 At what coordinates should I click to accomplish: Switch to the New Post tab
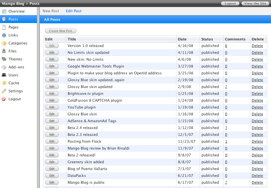(51, 11)
